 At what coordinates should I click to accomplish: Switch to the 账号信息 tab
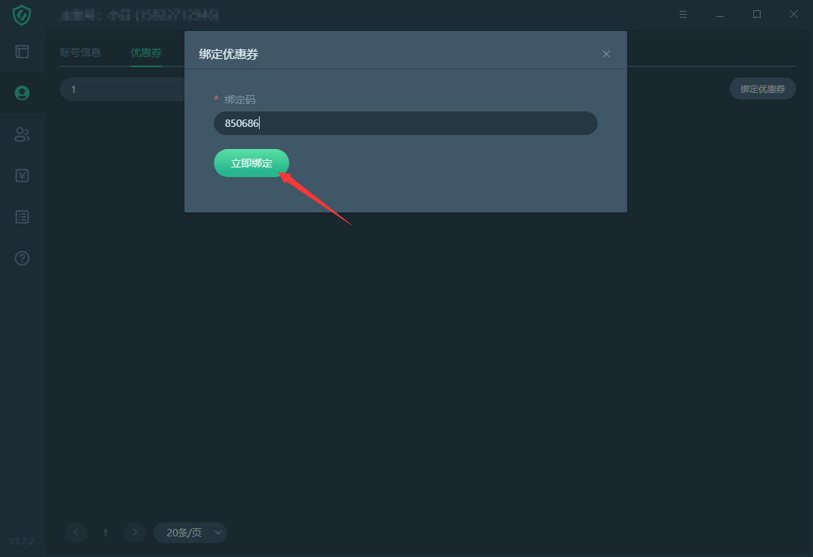click(x=80, y=52)
